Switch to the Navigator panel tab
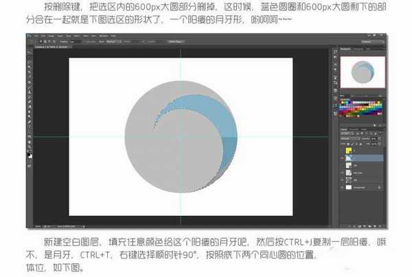This screenshot has height=277, width=412. pyautogui.click(x=345, y=50)
